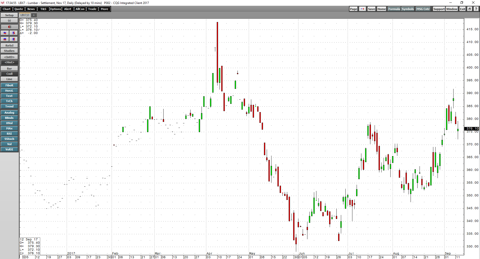This screenshot has height=259, width=480.
Task: Expand the More applications menu
Action: pyautogui.click(x=104, y=9)
